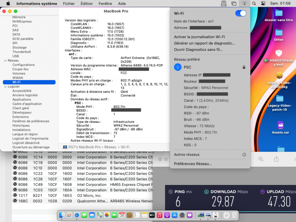The image size is (296, 222).
Task: Select Coupe-feu in the sidebar
Action: coord(20,69)
